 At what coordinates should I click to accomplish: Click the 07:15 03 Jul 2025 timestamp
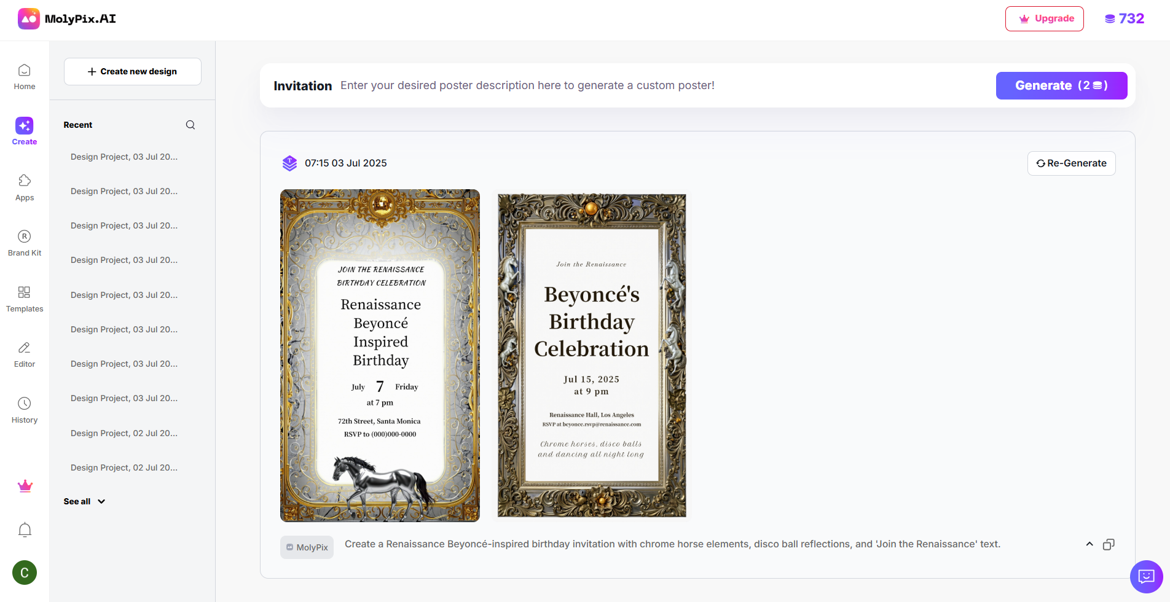coord(346,163)
